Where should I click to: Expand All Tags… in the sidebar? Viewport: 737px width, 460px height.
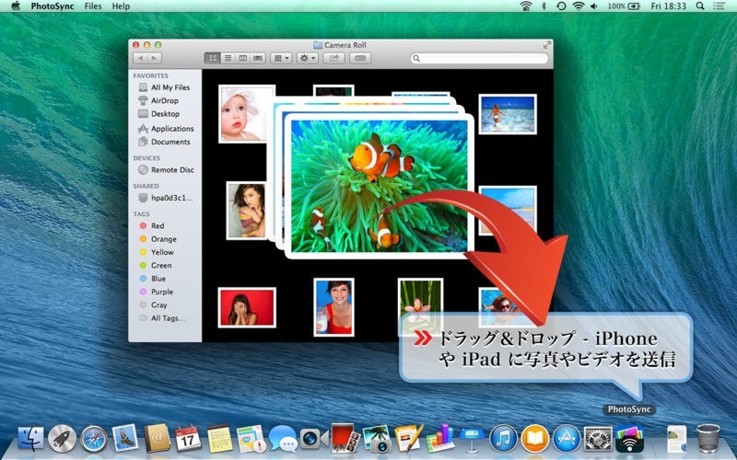pyautogui.click(x=169, y=318)
